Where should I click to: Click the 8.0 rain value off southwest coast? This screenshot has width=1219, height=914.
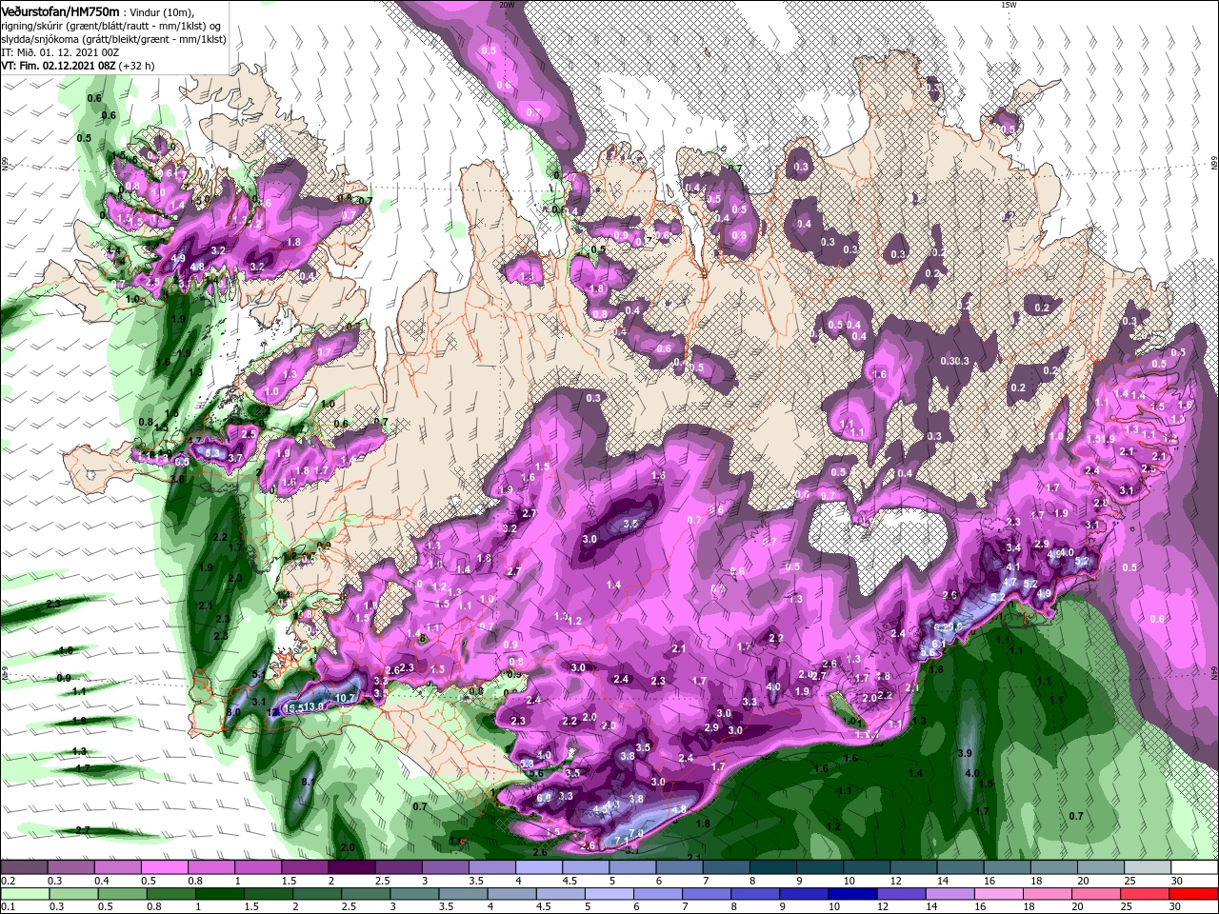click(233, 711)
